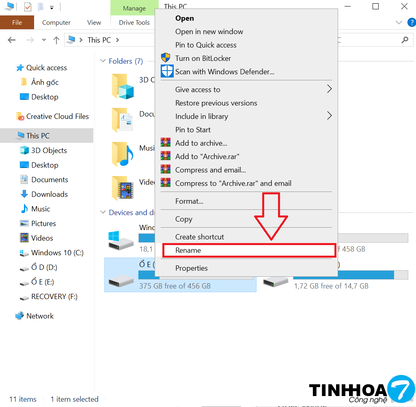Click the search magnifier icon
Screen dimensions: 416x407
point(405,40)
